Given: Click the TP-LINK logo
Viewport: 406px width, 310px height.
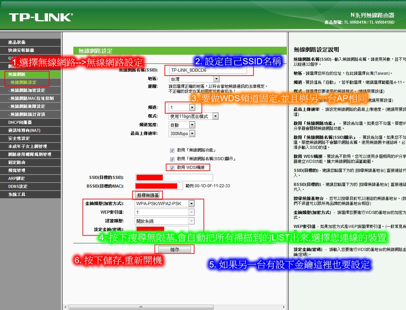Looking at the screenshot, I should point(41,17).
